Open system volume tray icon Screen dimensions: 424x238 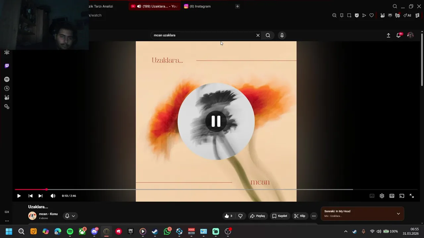379,231
